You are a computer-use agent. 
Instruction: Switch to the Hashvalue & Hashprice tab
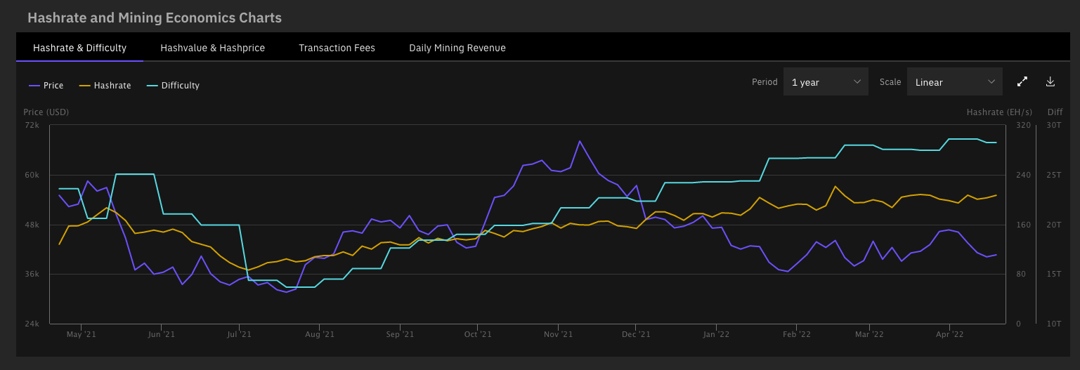(x=212, y=48)
